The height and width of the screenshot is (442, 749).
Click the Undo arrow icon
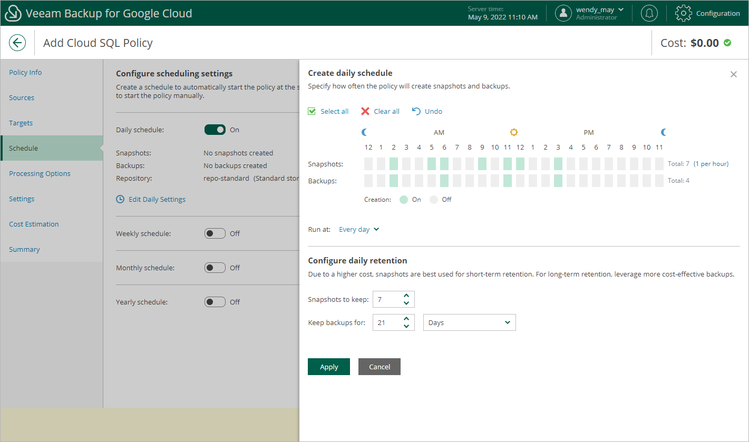(416, 111)
